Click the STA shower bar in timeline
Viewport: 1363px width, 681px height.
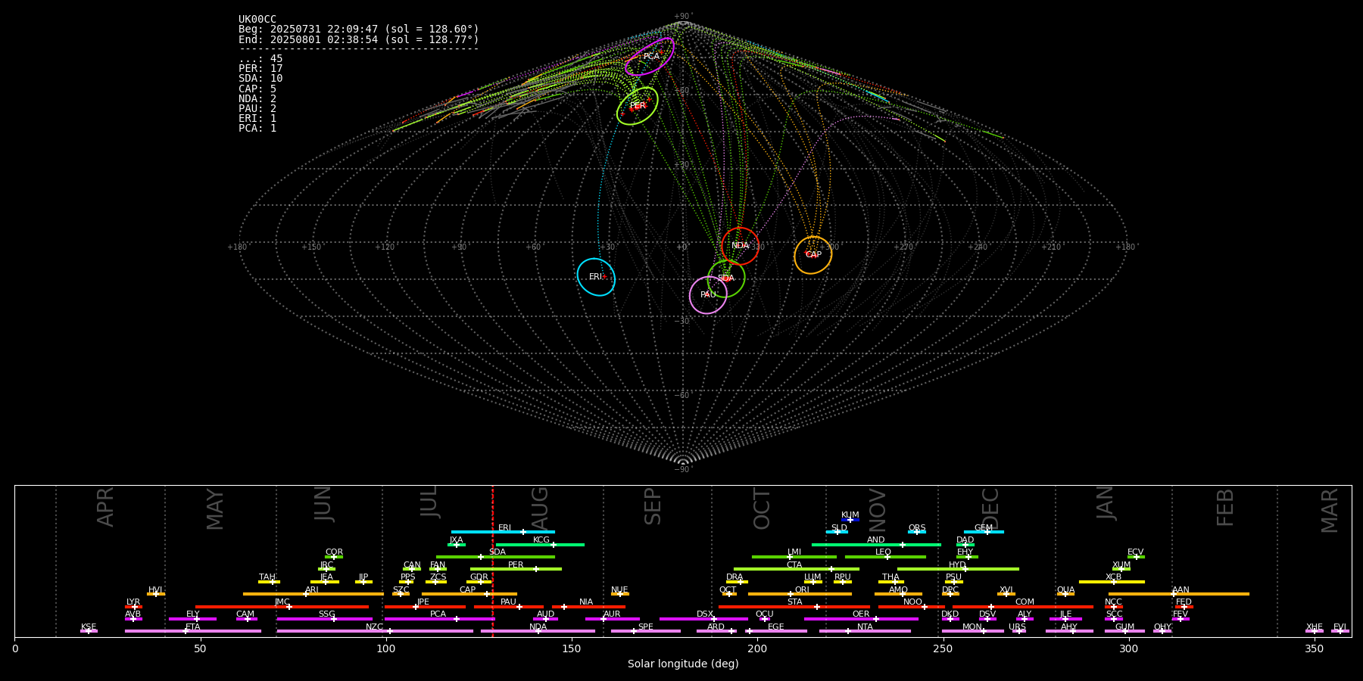point(794,606)
